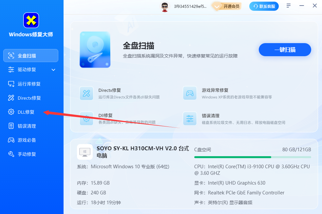This screenshot has width=322, height=214.
Task: Click the 手动修复 wrench icon in sidebar
Action: (11, 154)
